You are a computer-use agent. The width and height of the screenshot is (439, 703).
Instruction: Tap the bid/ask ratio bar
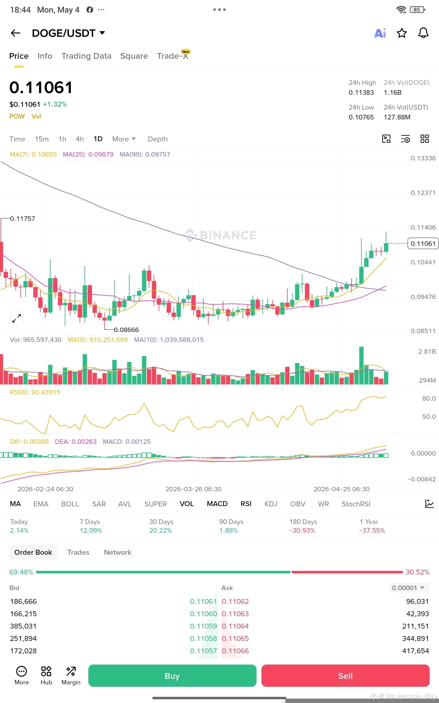[219, 572]
